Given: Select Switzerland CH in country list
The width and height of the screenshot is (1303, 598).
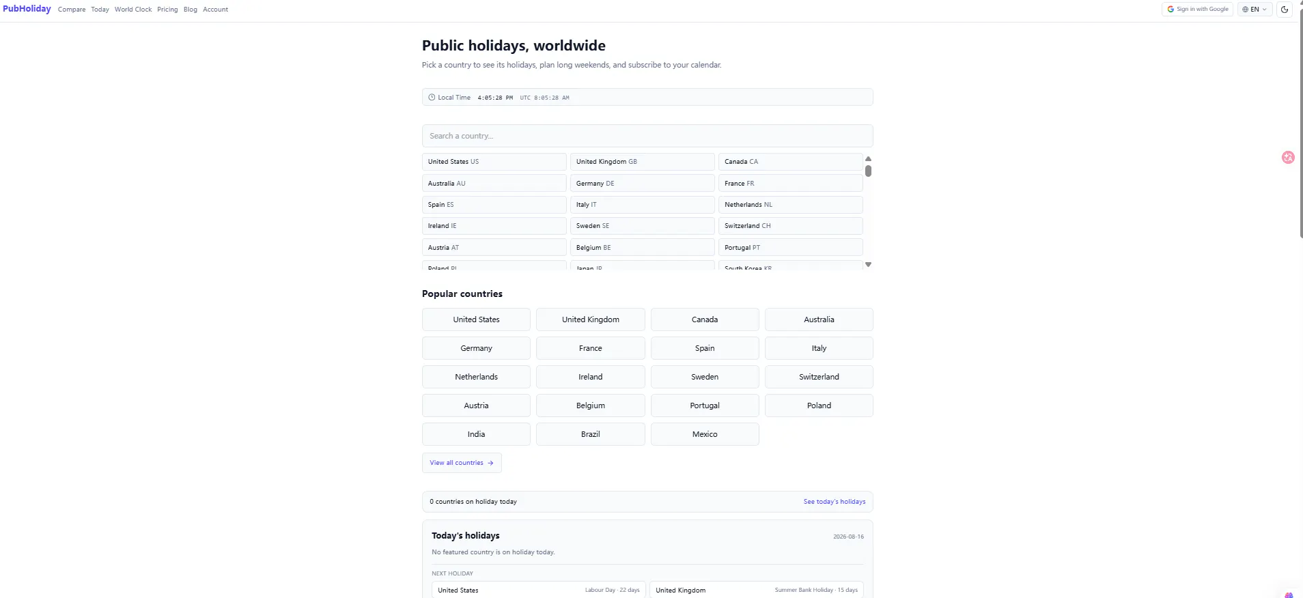Looking at the screenshot, I should point(791,226).
